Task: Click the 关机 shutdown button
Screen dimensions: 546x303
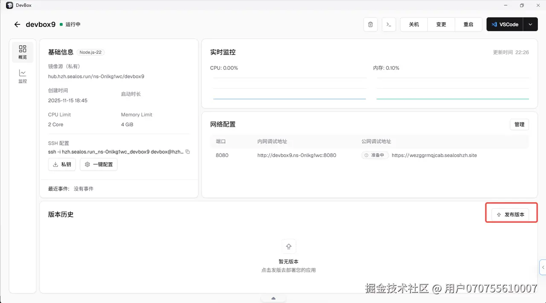Action: coord(414,24)
